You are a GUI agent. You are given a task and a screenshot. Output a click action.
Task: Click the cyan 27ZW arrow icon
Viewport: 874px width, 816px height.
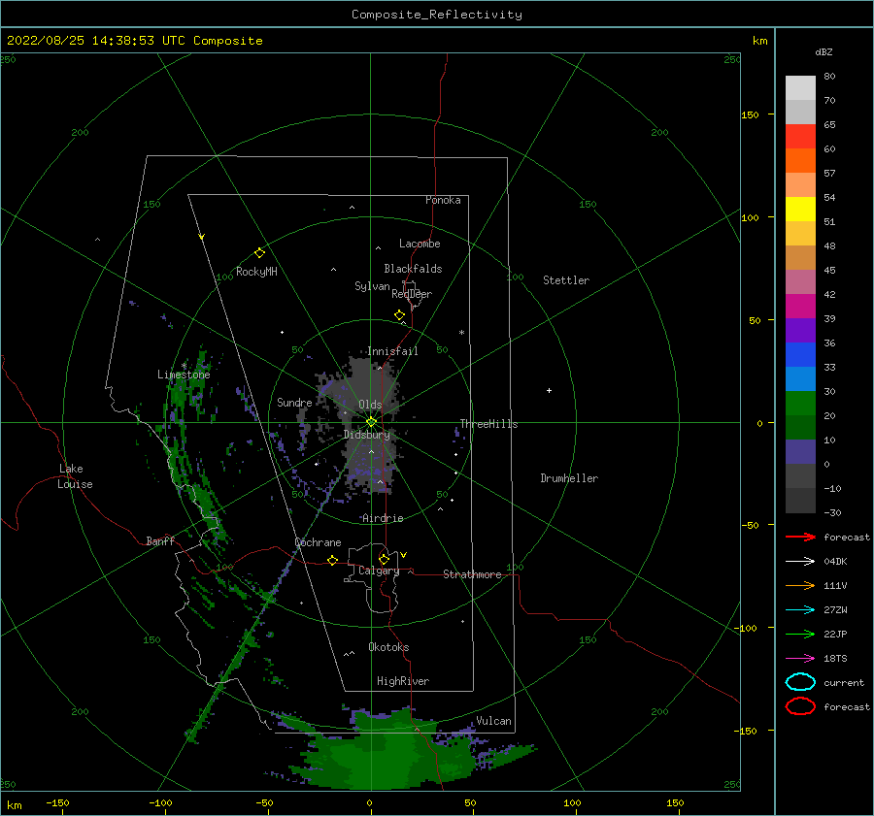[x=800, y=610]
